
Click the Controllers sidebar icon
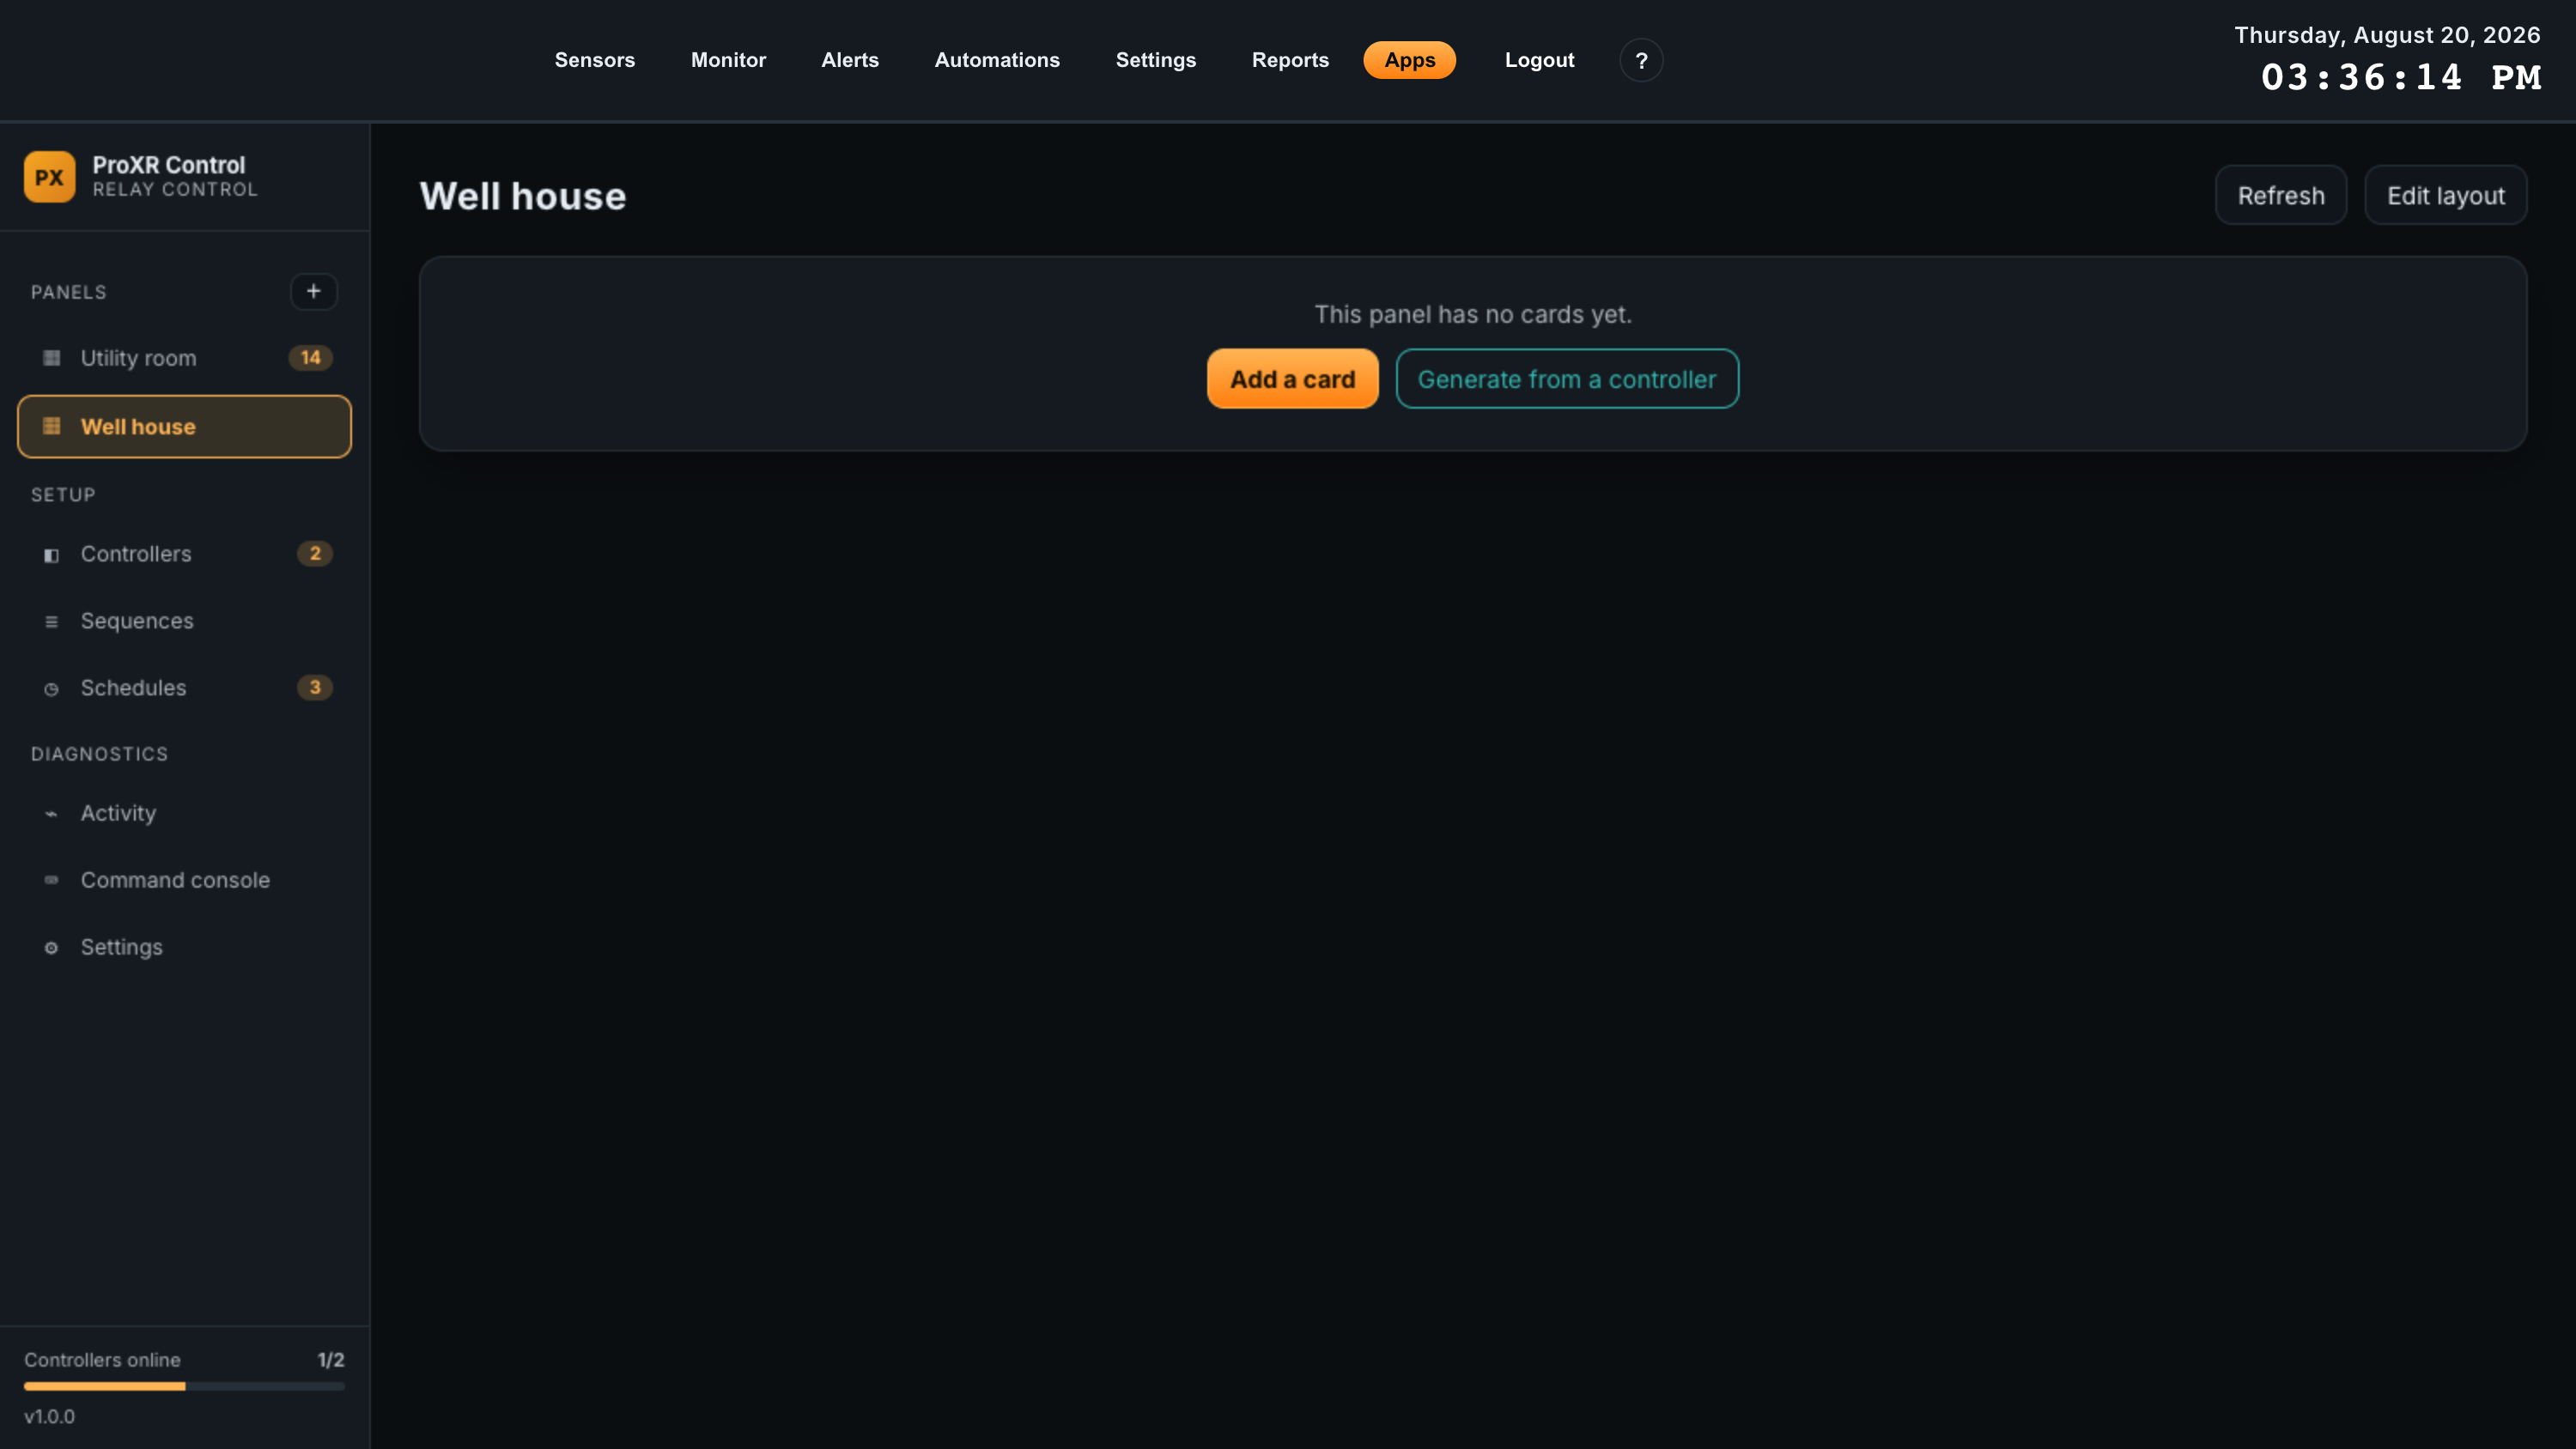coord(51,554)
